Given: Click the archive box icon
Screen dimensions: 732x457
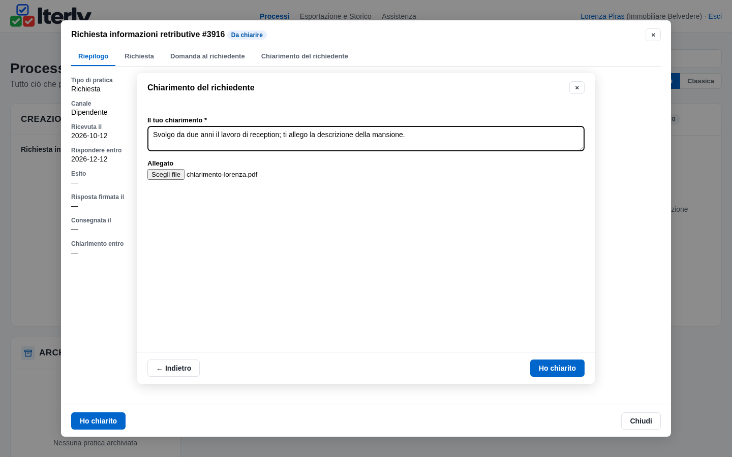Looking at the screenshot, I should click(28, 352).
